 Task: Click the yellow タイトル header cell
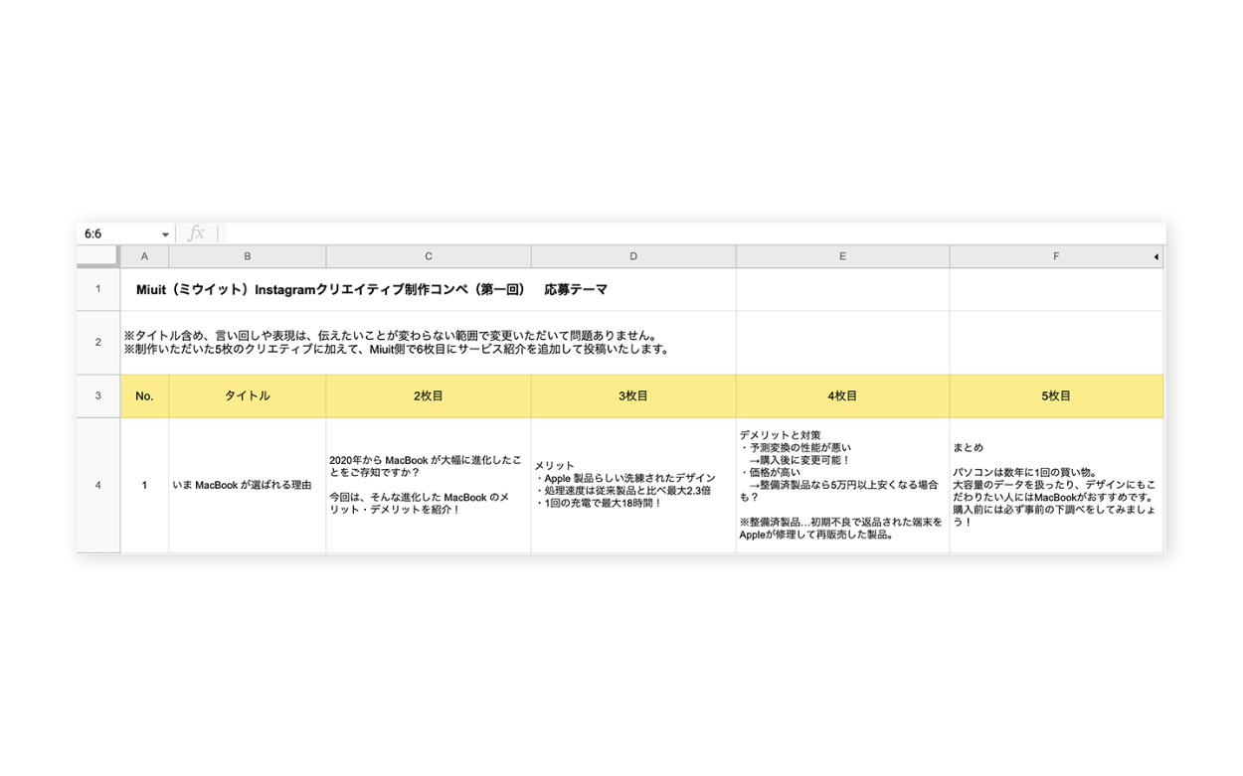[x=247, y=395]
